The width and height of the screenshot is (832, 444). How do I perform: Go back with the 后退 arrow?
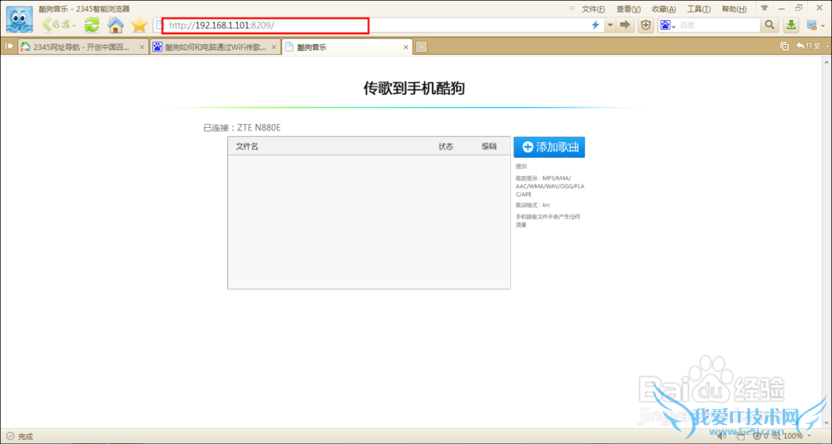(56, 24)
